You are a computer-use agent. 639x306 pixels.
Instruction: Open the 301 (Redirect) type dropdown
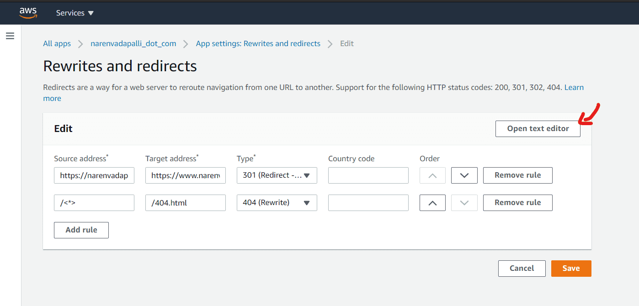(277, 175)
